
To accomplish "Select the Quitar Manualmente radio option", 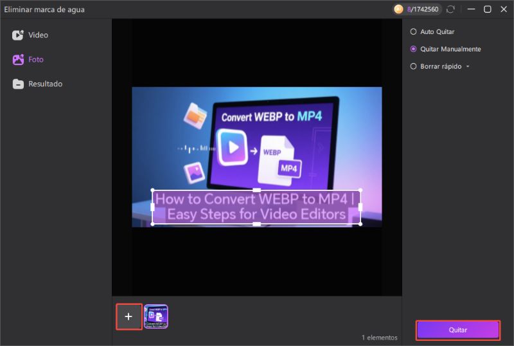I will (413, 49).
